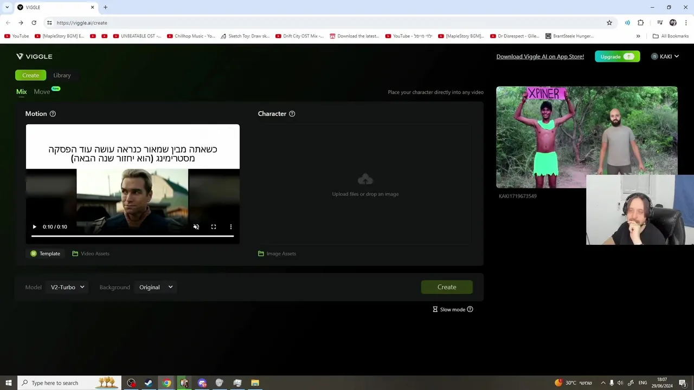Show help for Character section

click(292, 114)
